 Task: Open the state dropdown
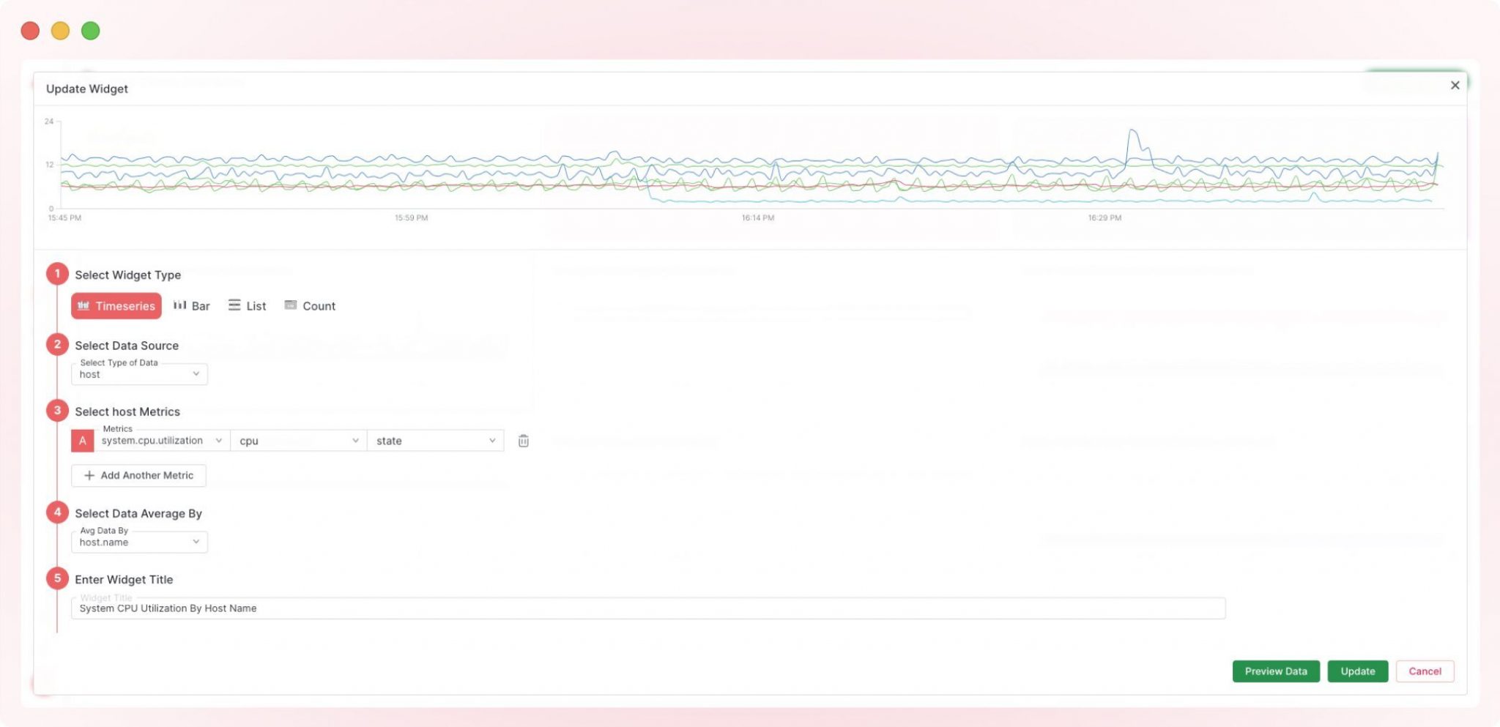(x=435, y=440)
